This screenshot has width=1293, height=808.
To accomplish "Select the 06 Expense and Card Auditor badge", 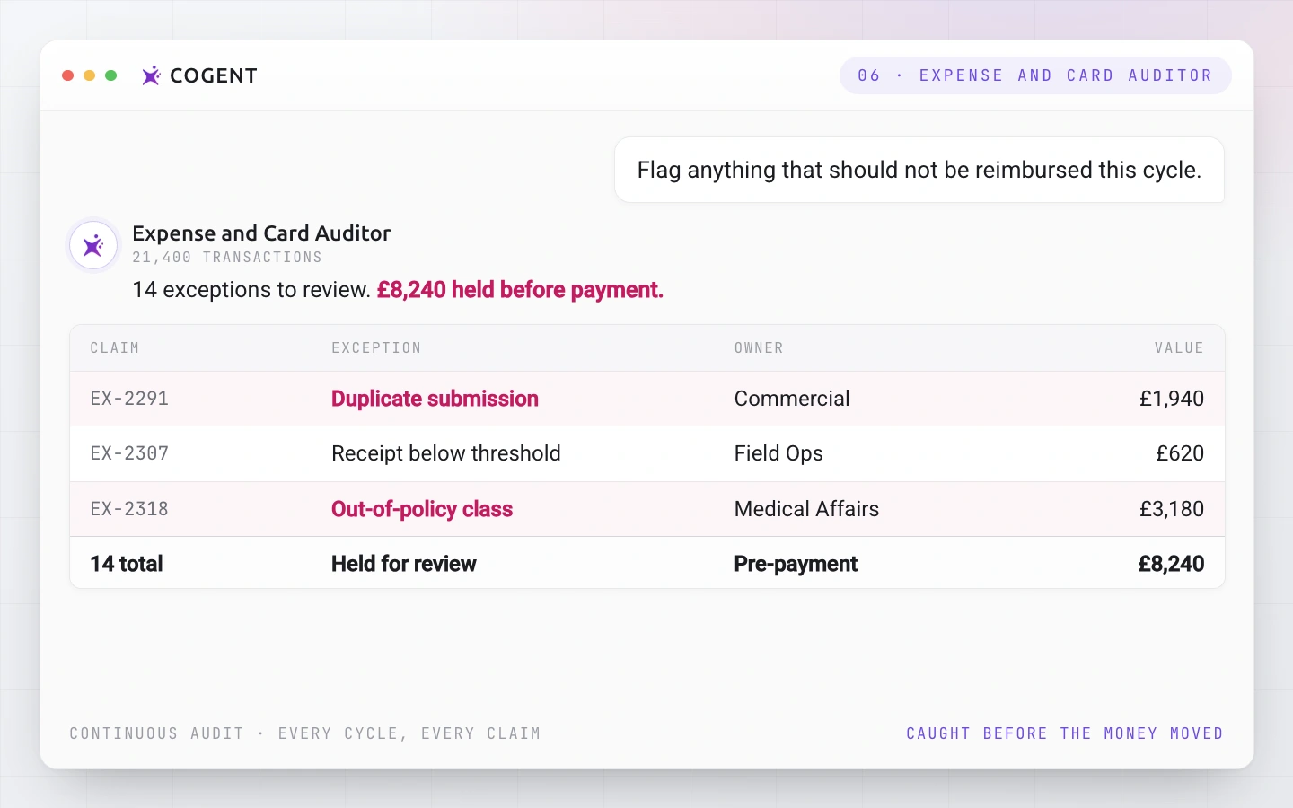I will pos(1035,75).
